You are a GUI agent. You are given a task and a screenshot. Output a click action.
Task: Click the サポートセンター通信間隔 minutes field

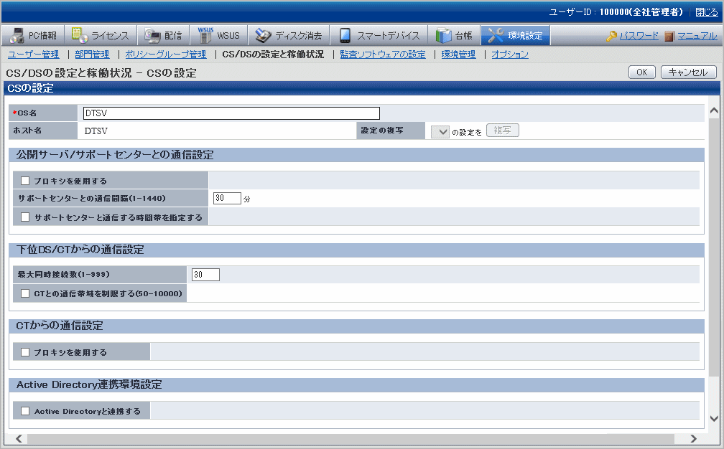227,198
